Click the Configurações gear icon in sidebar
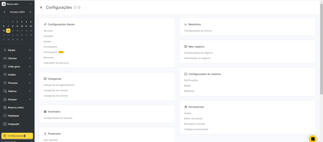 tap(5, 136)
